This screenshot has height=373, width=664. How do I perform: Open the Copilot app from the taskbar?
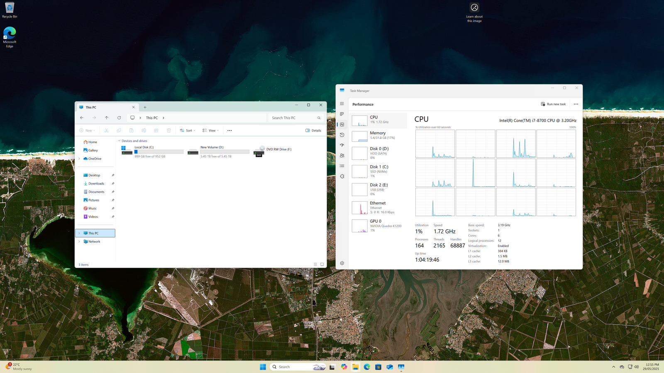(x=344, y=367)
